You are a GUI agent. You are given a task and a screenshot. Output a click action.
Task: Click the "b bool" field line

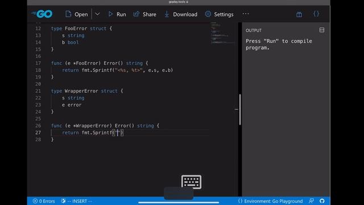click(71, 42)
